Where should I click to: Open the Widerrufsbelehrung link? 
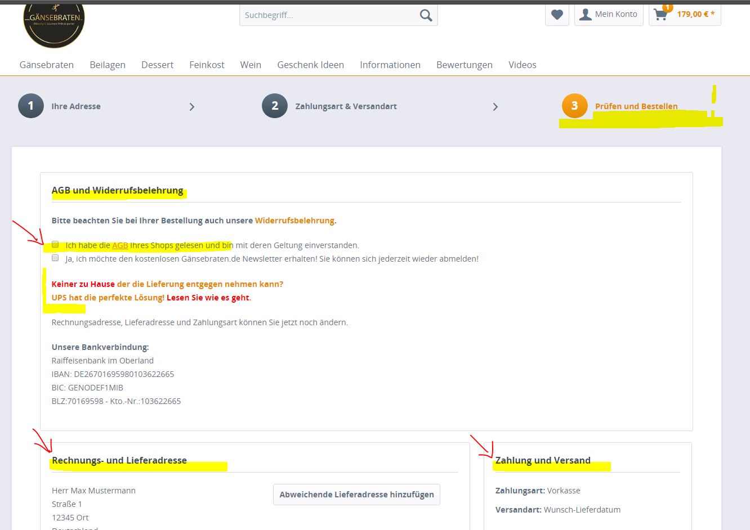click(294, 221)
